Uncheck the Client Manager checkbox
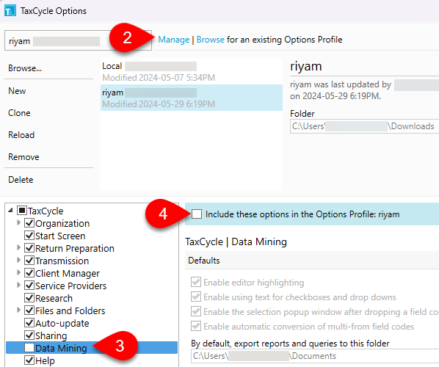Screen dimensions: 439x367 29,273
